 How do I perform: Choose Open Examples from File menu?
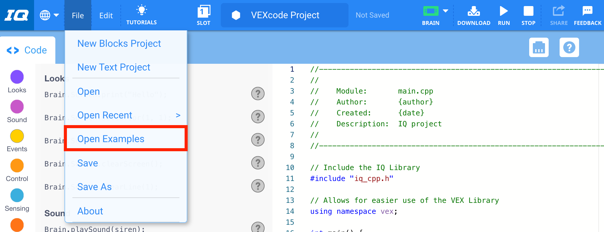(x=111, y=139)
